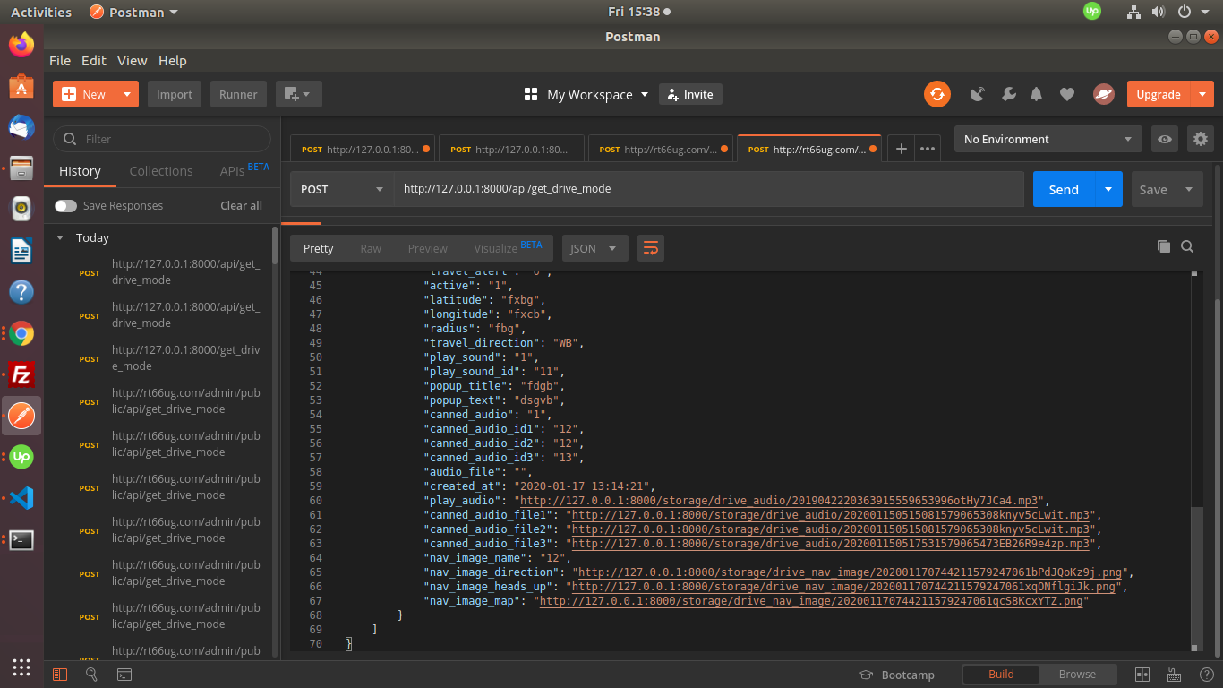Open the POST method dropdown

click(x=341, y=189)
